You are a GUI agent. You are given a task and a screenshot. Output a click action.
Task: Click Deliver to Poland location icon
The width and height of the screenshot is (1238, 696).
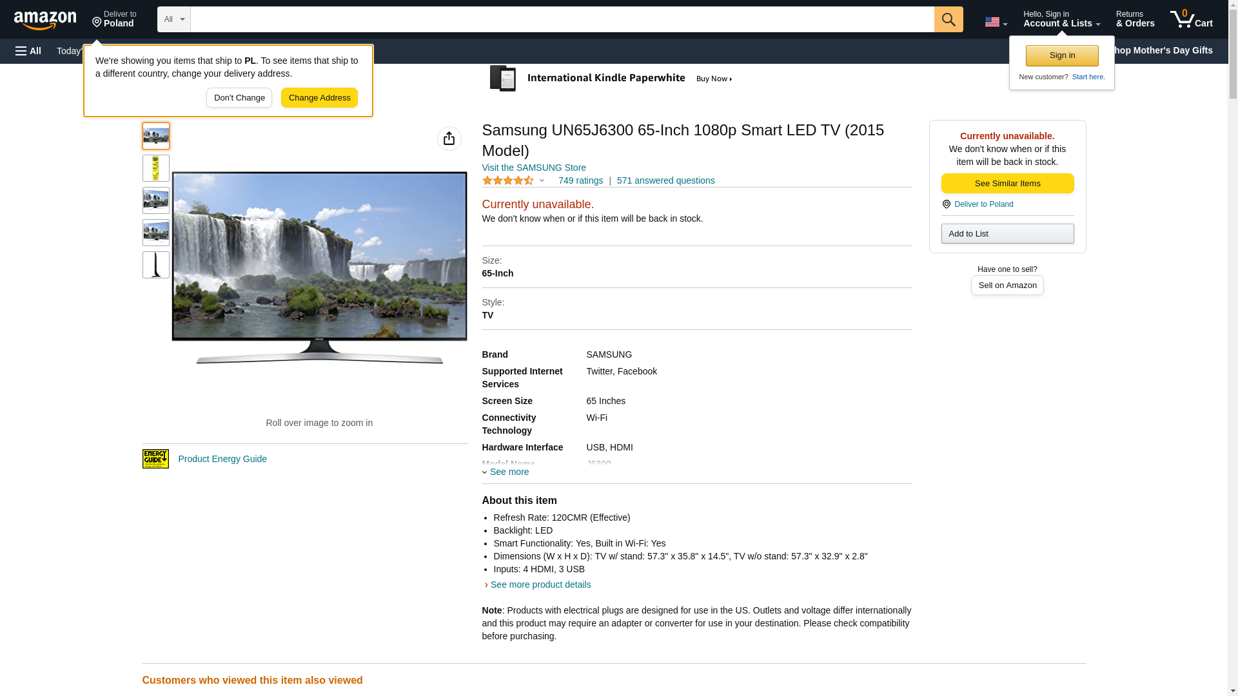coord(946,204)
